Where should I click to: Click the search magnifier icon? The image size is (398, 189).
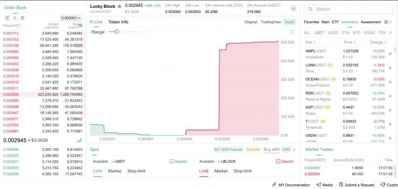point(310,9)
